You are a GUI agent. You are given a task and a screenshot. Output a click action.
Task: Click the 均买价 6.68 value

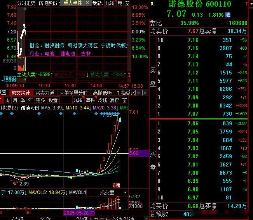(193, 206)
